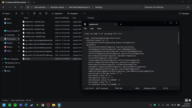Click the UTF-8 encoding in Notepad's status bar
The image size is (192, 108).
165,88
